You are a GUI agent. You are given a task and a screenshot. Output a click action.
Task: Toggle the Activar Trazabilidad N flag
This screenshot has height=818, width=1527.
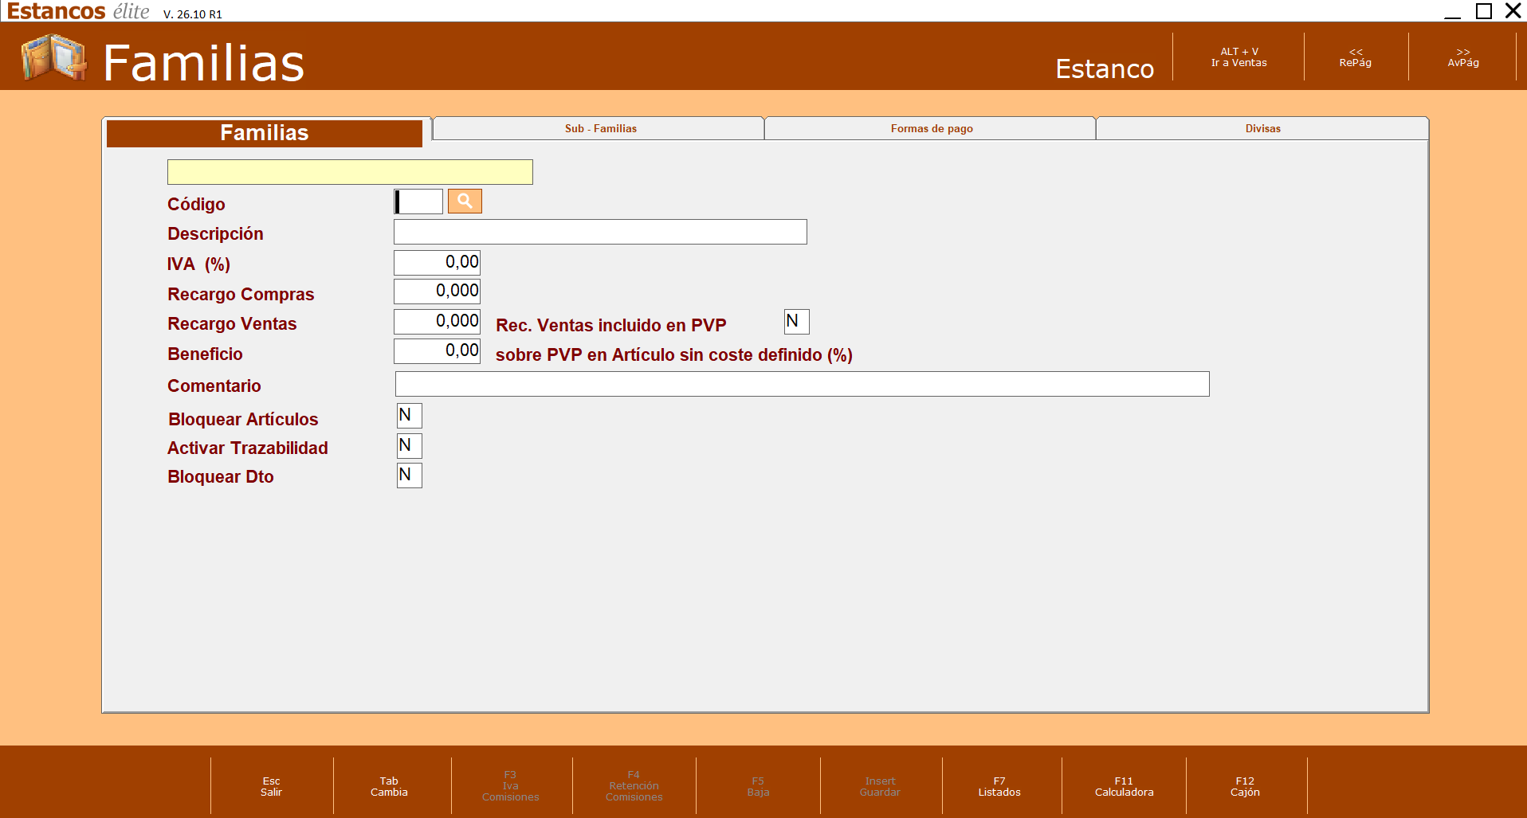pyautogui.click(x=410, y=445)
